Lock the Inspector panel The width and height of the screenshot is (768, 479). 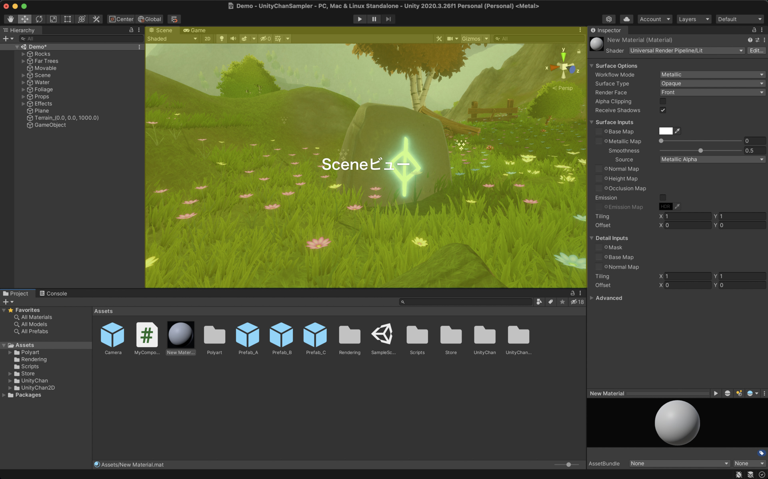pyautogui.click(x=754, y=30)
